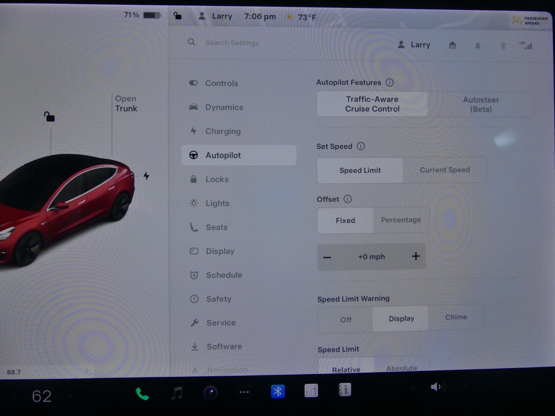
Task: Open the phone app in bottom bar
Action: (x=142, y=393)
